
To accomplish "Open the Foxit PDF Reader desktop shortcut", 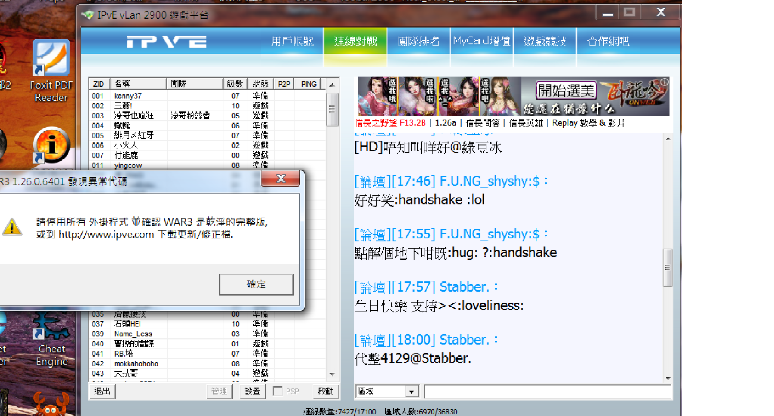I will coord(51,71).
